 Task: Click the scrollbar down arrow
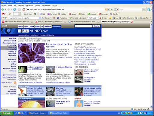(151, 106)
